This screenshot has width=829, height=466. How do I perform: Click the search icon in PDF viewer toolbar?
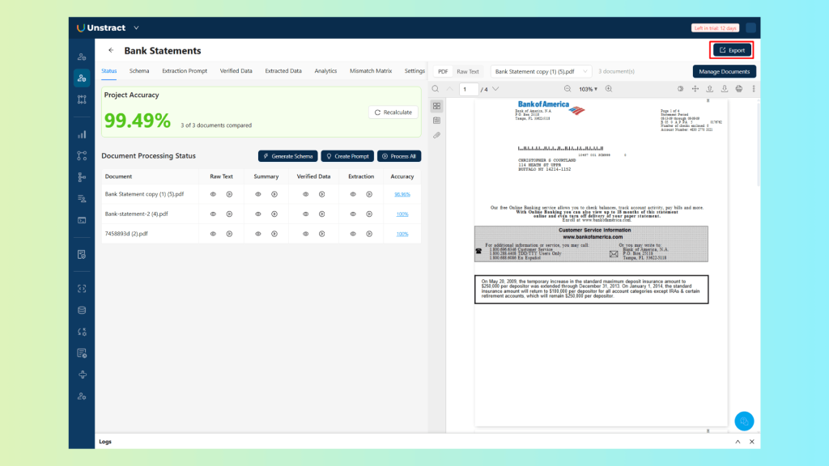[436, 89]
